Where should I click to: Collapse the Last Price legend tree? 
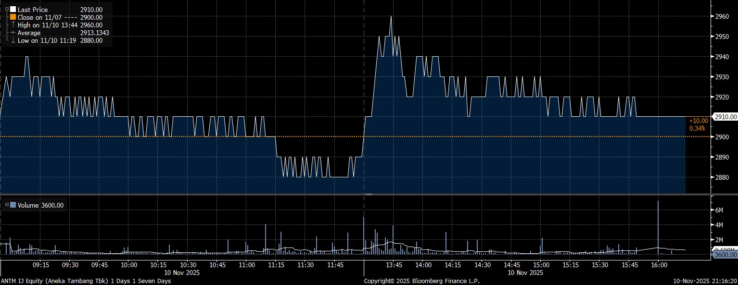(x=7, y=9)
